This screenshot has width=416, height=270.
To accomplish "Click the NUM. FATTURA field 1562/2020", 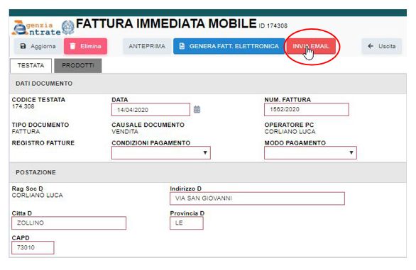I will [307, 109].
